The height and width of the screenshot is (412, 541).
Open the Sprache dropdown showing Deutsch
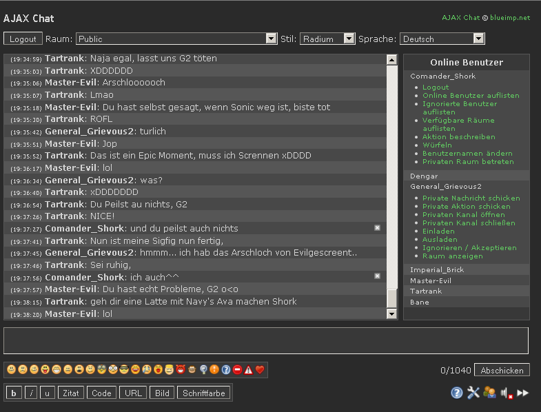point(442,39)
